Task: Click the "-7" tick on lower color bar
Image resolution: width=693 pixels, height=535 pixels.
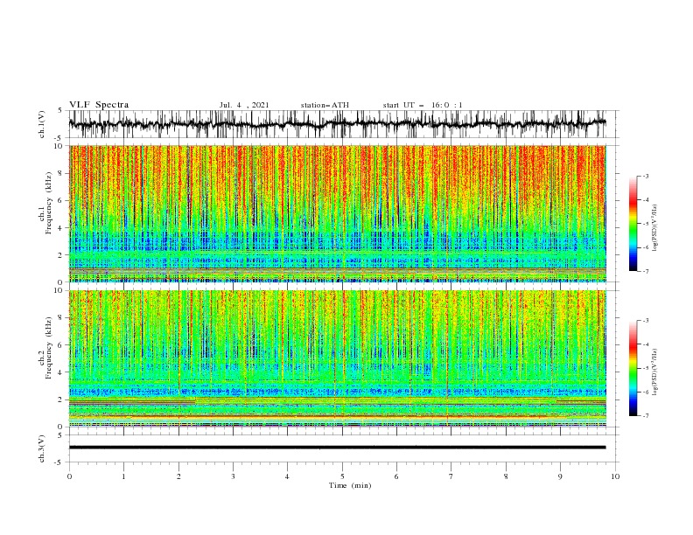Action: [x=645, y=416]
